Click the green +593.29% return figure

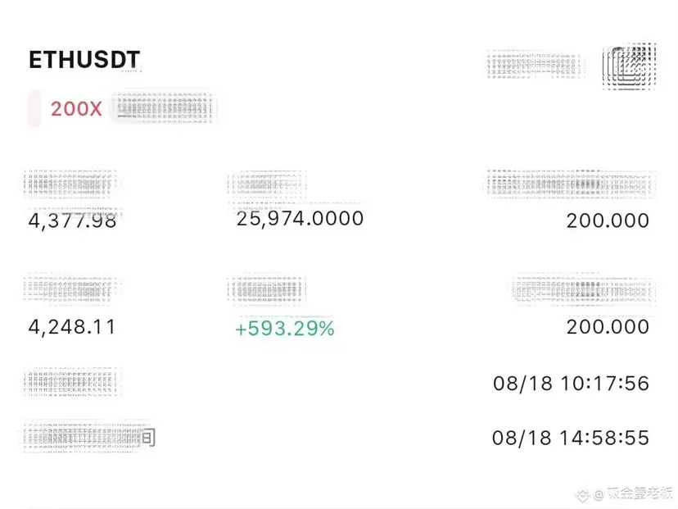click(285, 329)
